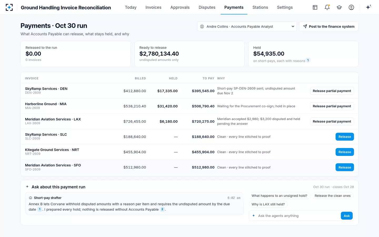379x237 pixels.
Task: Release partial payment for DEN-2609
Action: [332, 91]
